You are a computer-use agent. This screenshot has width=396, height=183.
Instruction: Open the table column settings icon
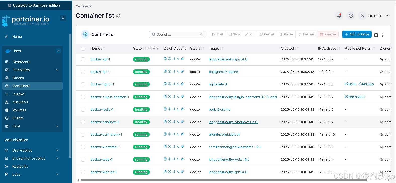[x=376, y=35]
